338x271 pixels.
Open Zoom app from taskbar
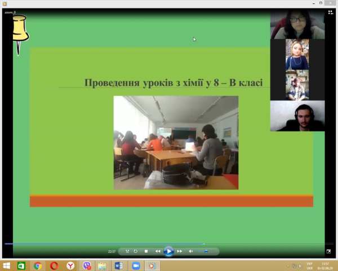click(136, 265)
